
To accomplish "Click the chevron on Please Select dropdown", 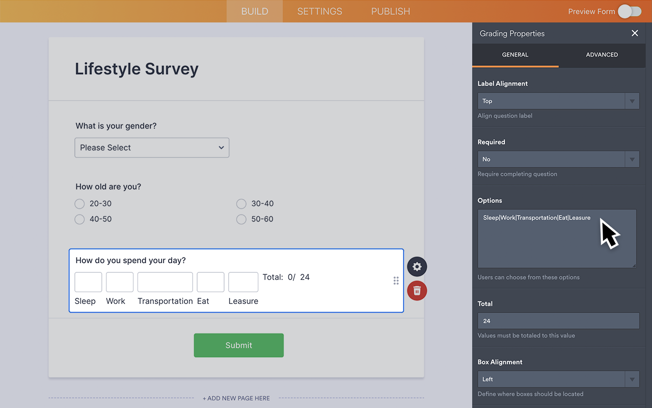I will [x=221, y=147].
